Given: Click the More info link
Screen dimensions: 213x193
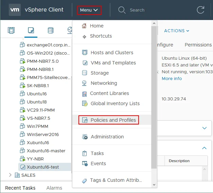Looking at the screenshot, I should point(172,78).
